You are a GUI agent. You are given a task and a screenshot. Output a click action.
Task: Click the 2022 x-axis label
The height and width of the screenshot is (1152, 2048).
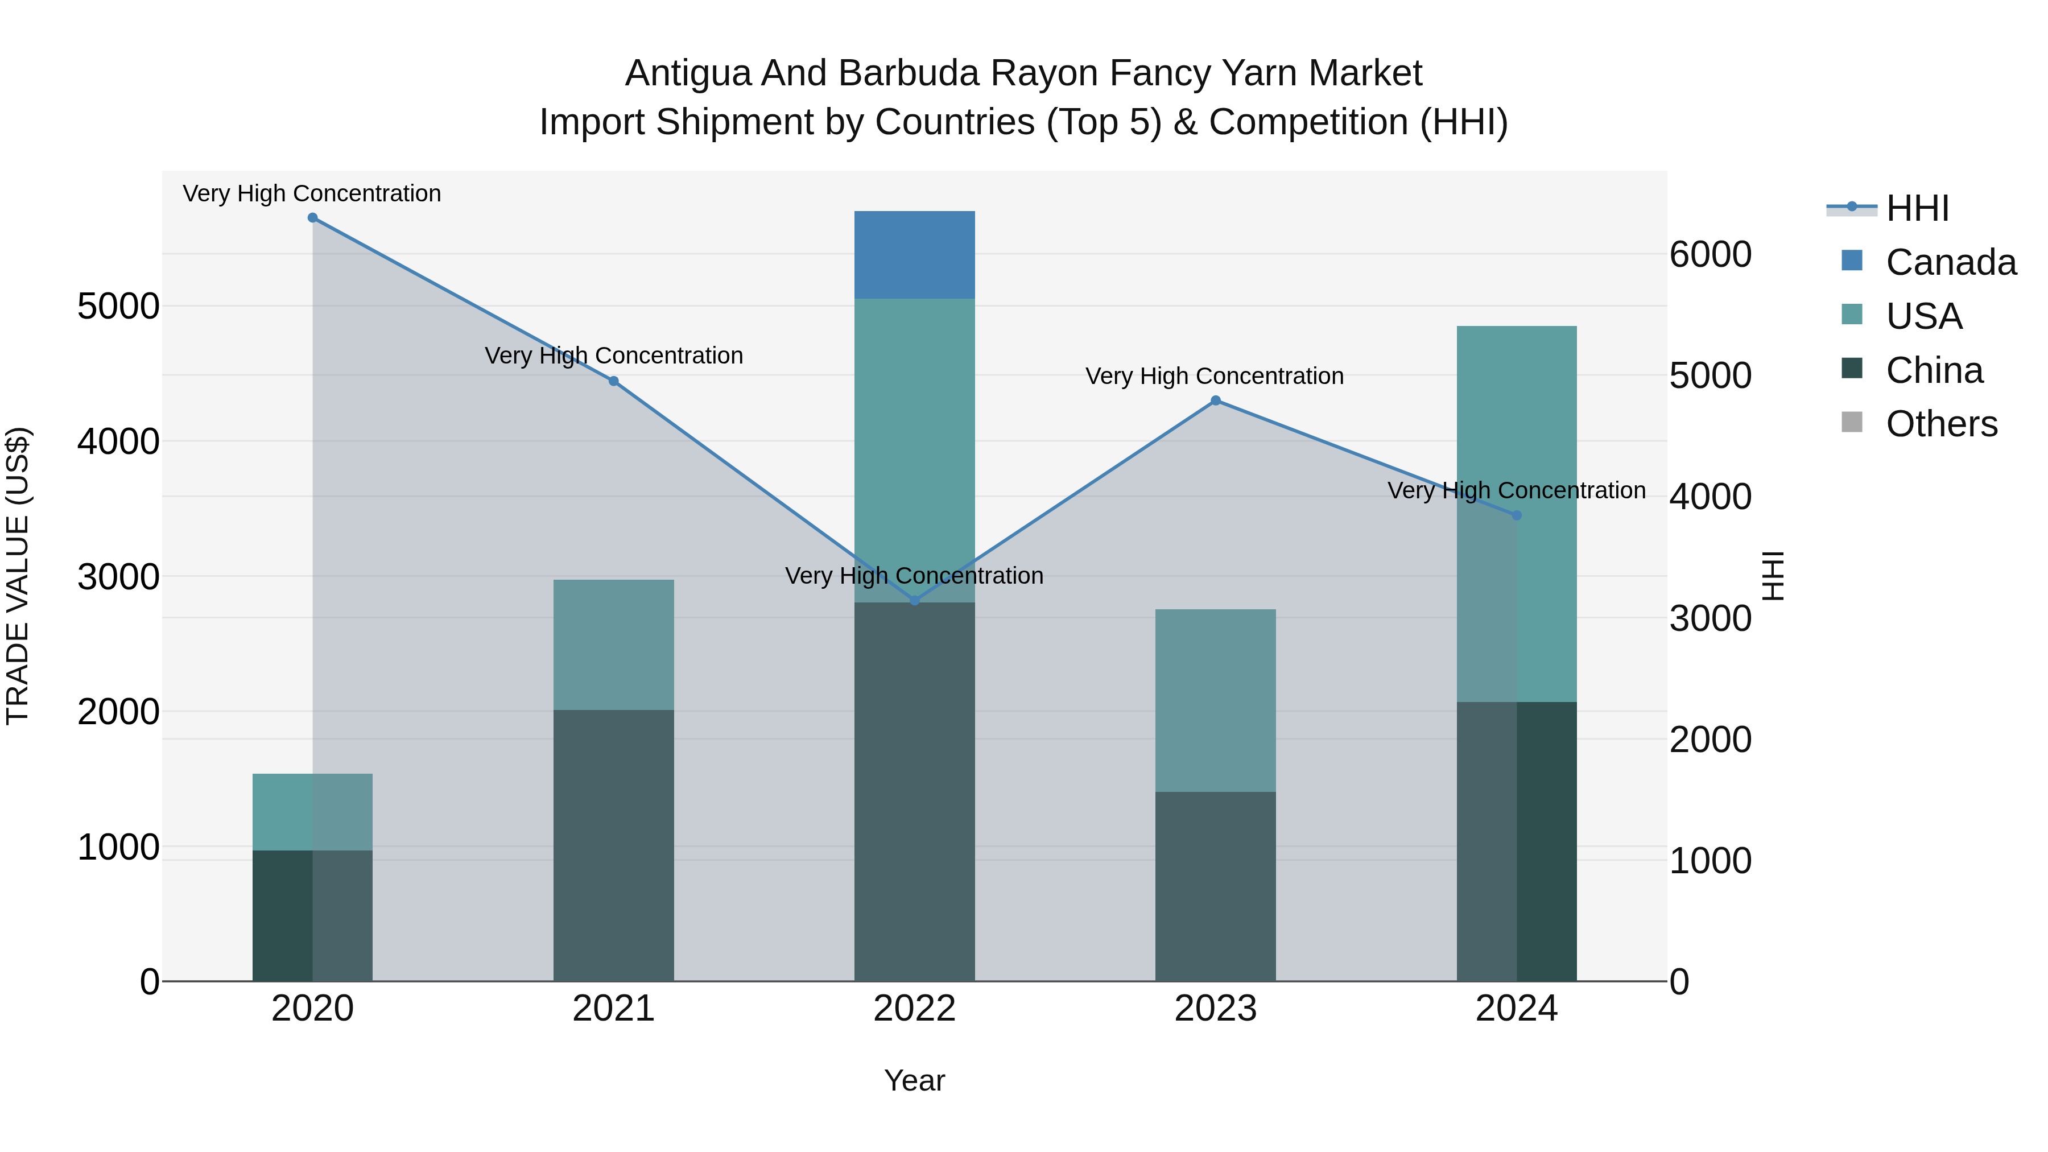(x=914, y=1009)
